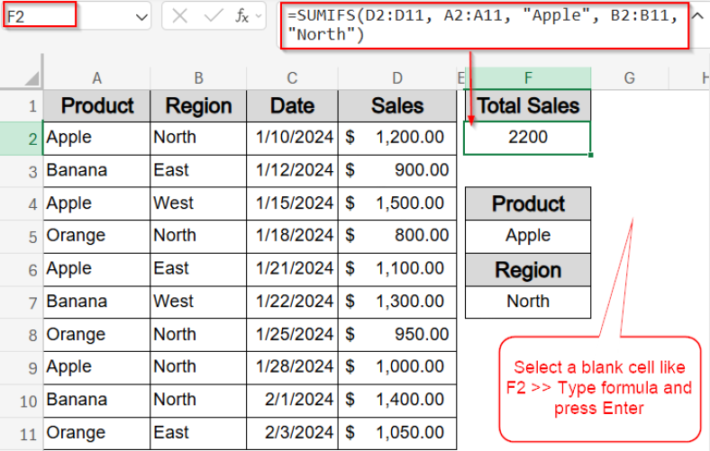Expand the dropdown beside the fx icon

260,16
